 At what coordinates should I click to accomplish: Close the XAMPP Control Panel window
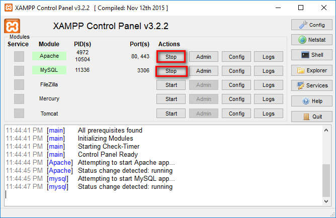(324, 8)
